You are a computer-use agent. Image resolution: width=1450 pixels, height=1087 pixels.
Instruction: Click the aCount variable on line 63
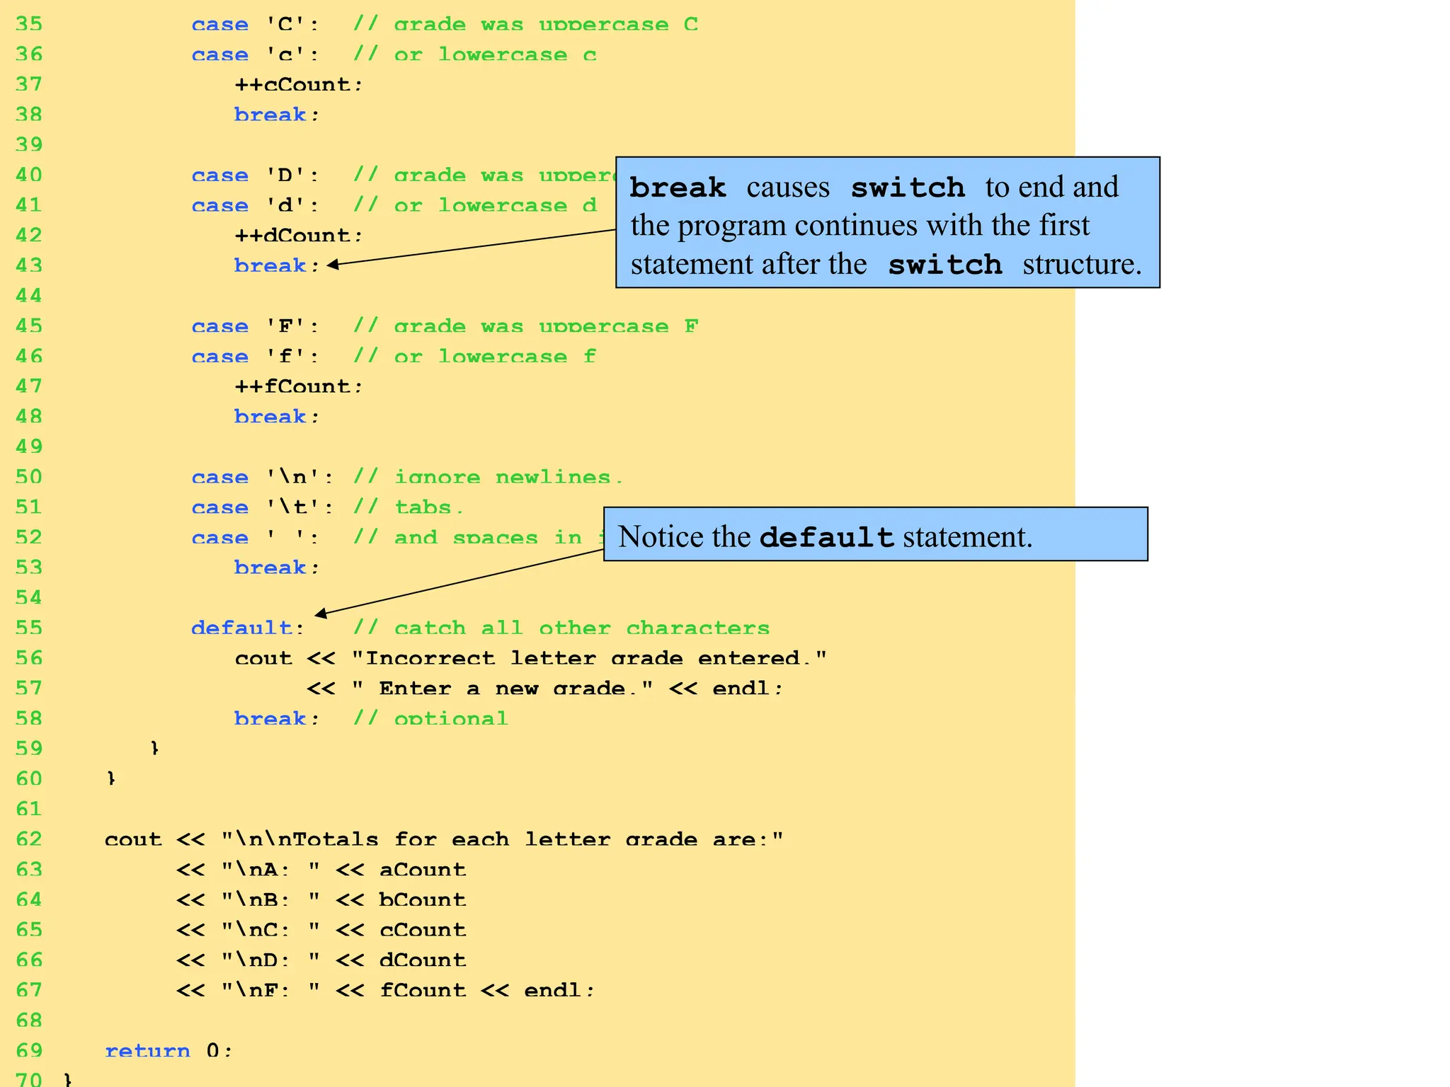[423, 870]
